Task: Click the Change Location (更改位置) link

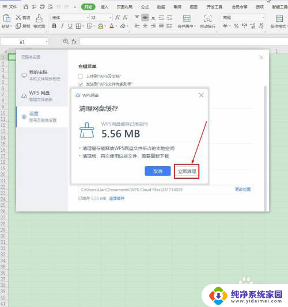Action: 243,189
